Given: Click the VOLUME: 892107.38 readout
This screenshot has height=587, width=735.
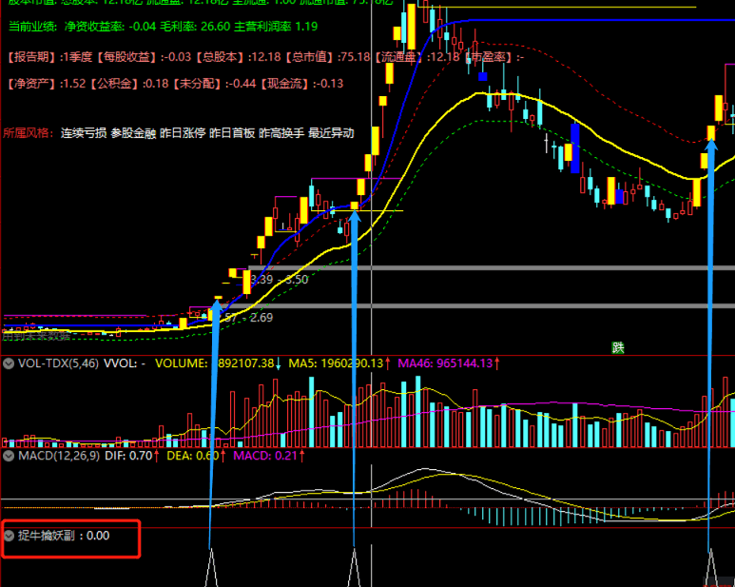Looking at the screenshot, I should point(214,363).
